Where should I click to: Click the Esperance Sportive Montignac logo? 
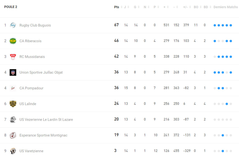[13, 135]
